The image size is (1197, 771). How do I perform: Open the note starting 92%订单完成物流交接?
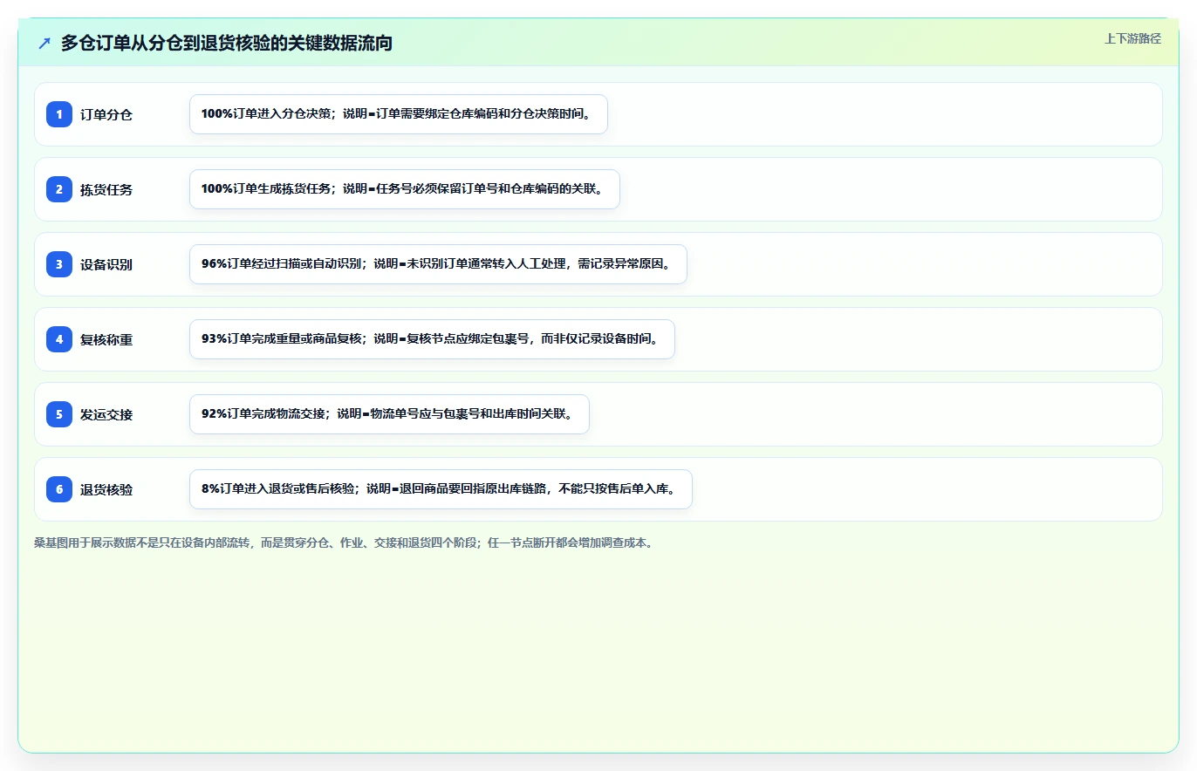click(x=389, y=414)
